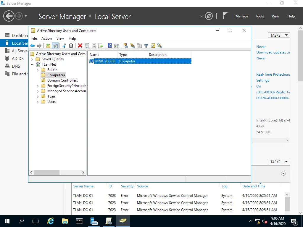The height and width of the screenshot is (227, 303).
Task: Click the grey Forward arrow in ADUC toolbar
Action: [39, 46]
